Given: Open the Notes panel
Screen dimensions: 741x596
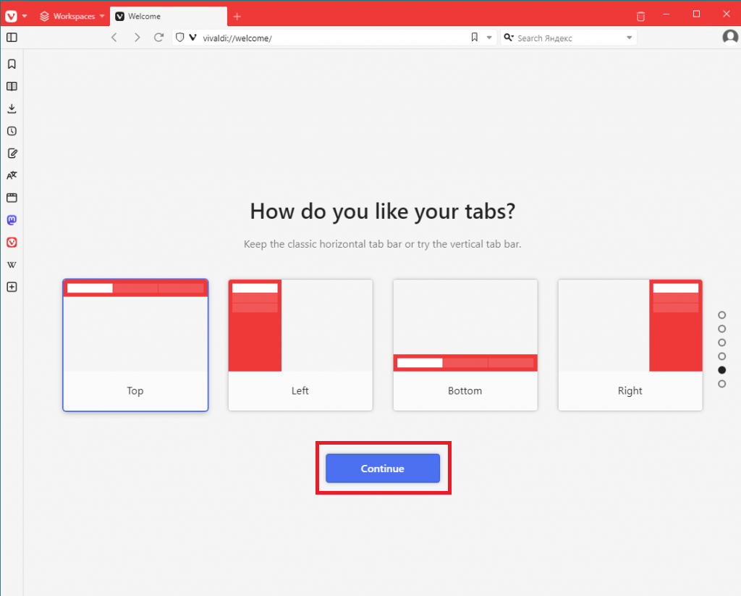Looking at the screenshot, I should 12,154.
